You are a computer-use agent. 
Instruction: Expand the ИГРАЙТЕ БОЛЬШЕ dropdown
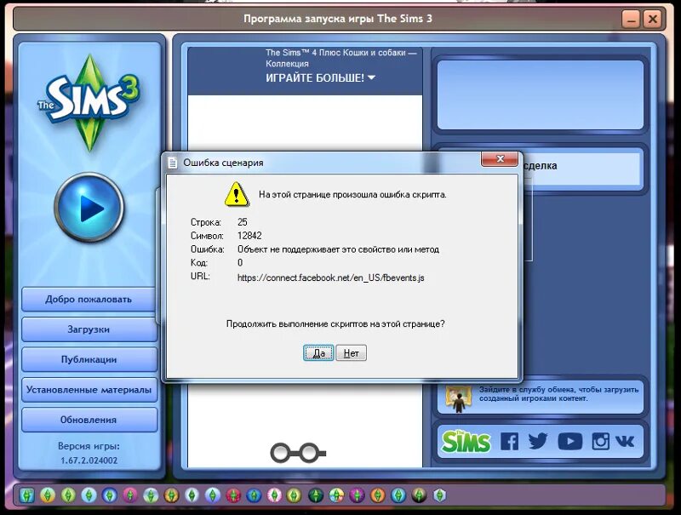[x=321, y=78]
